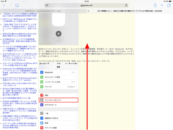Open chevron on 画面表示と明るさ row
Screen dimensions: 173x130
click(76, 118)
